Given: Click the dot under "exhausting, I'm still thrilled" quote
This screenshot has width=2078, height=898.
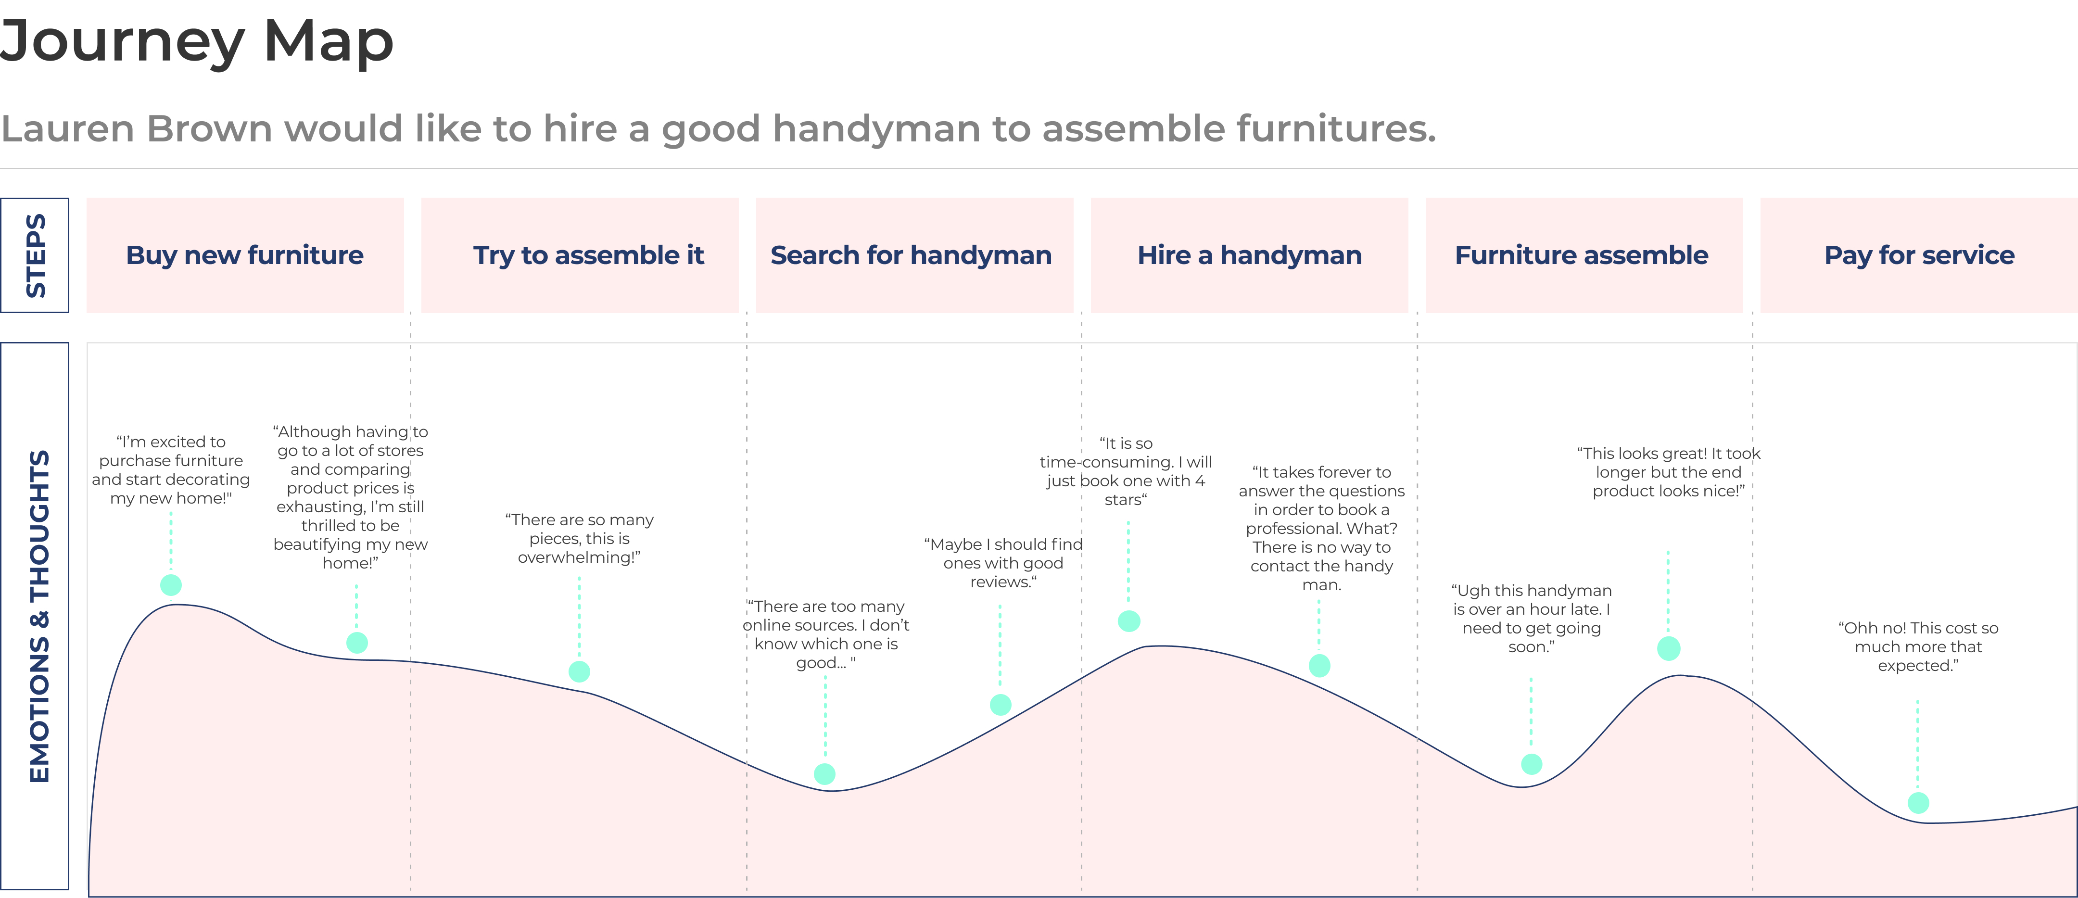Looking at the screenshot, I should coord(356,642).
